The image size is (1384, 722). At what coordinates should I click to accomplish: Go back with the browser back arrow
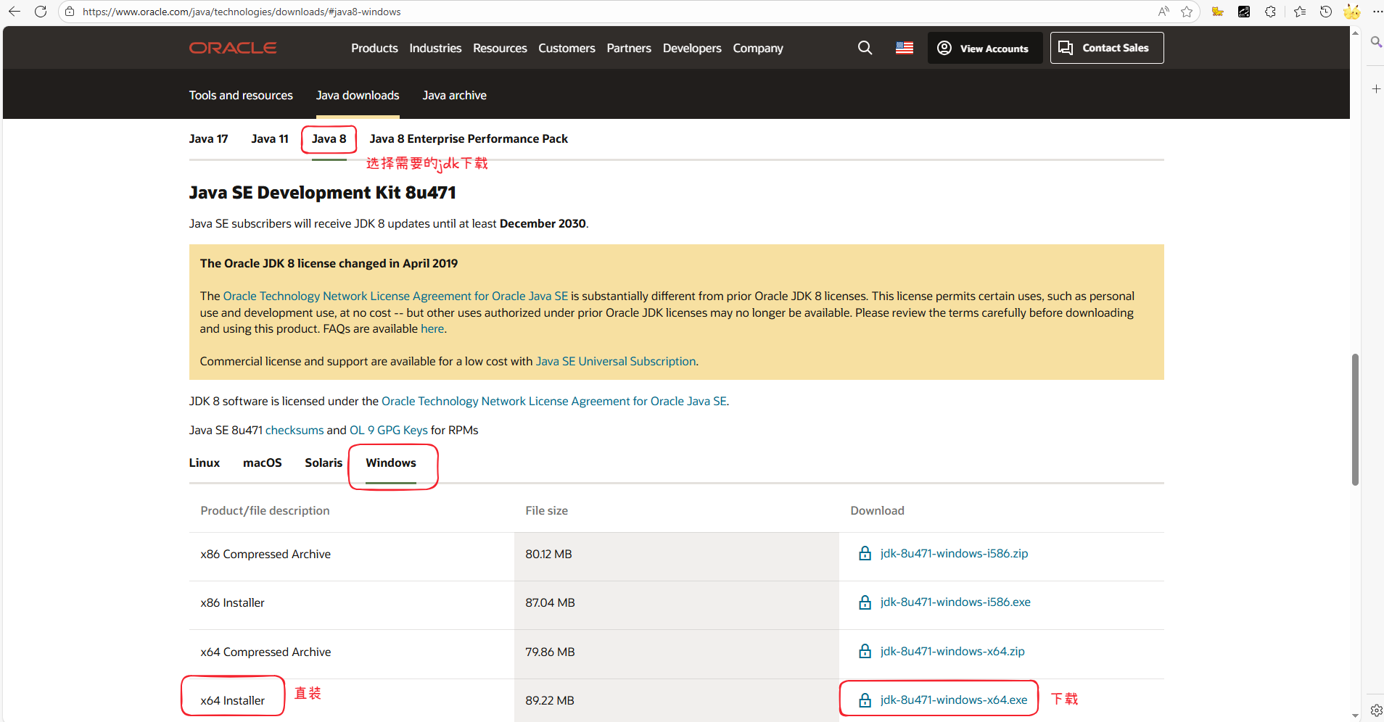pos(15,12)
